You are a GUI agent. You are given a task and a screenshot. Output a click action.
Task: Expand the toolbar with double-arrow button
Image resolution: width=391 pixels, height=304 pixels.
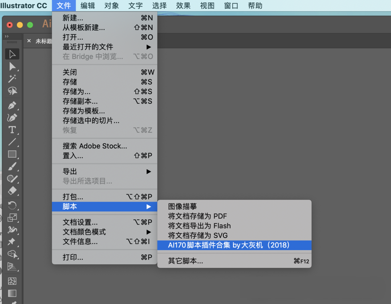point(7,37)
